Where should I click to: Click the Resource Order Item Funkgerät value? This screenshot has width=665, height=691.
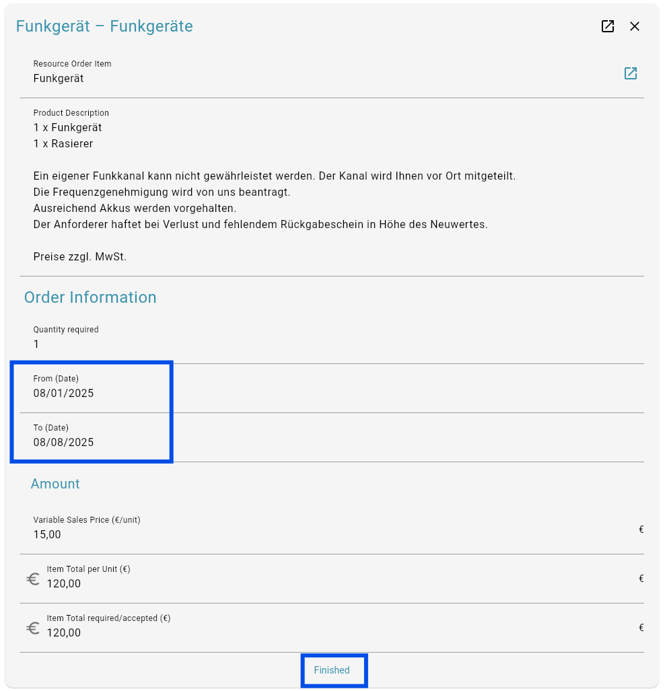58,79
